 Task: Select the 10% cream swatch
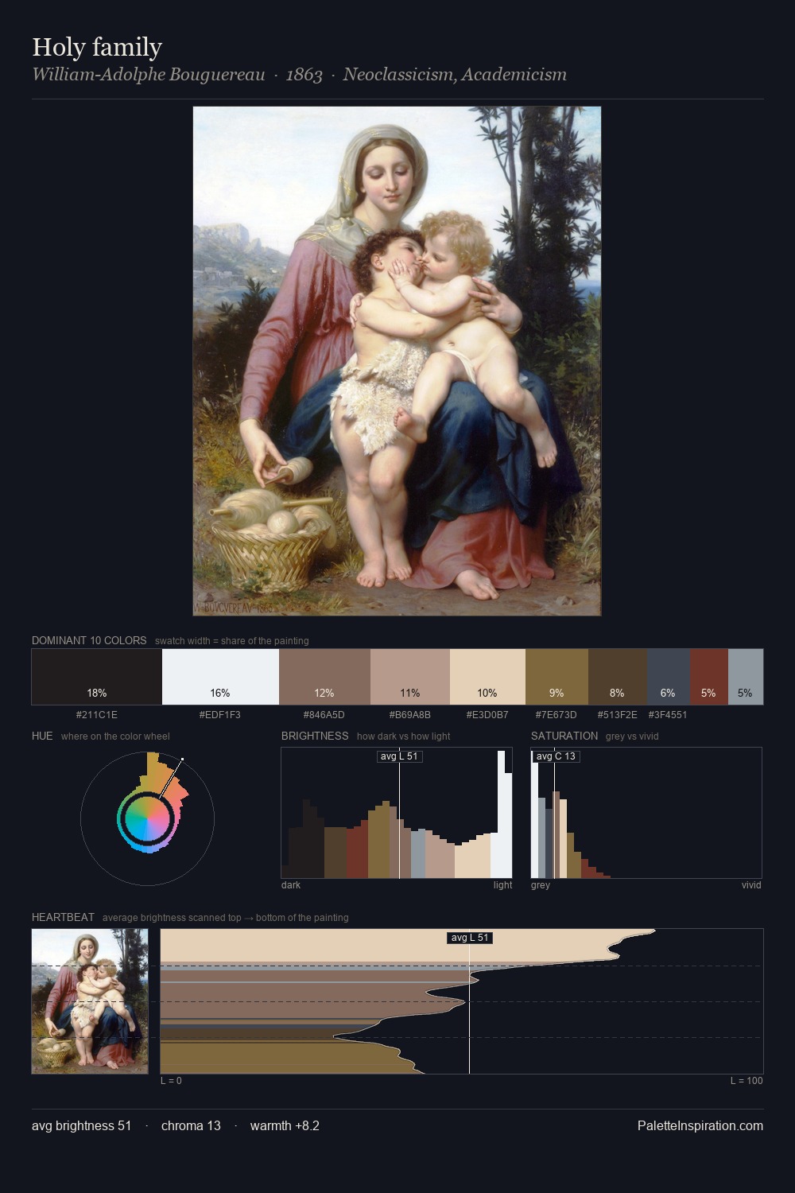click(x=487, y=677)
